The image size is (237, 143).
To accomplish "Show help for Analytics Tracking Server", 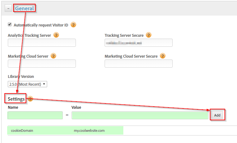I will coord(56,35).
